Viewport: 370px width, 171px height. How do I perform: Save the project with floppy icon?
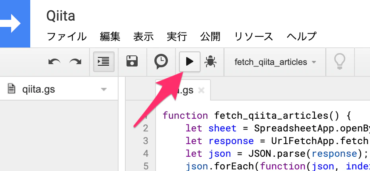[x=132, y=61]
